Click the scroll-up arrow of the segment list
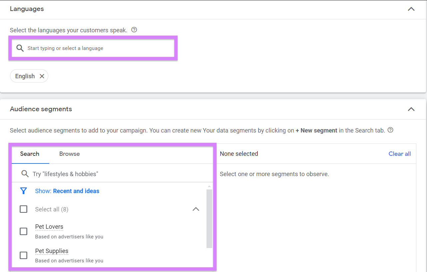427x272 pixels. (209, 186)
